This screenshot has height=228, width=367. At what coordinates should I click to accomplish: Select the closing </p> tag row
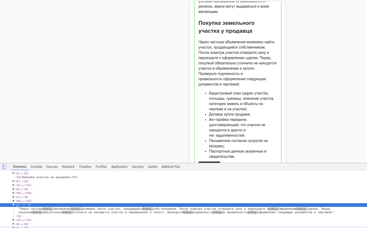[19, 216]
